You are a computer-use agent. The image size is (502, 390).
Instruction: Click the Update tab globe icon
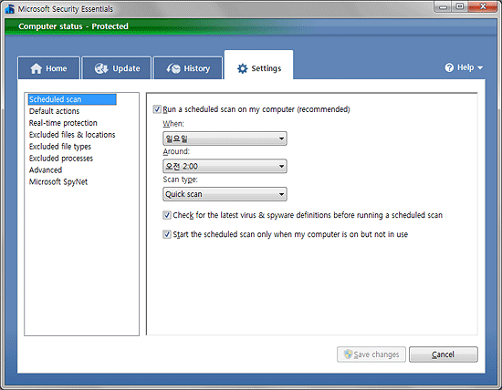click(x=101, y=68)
